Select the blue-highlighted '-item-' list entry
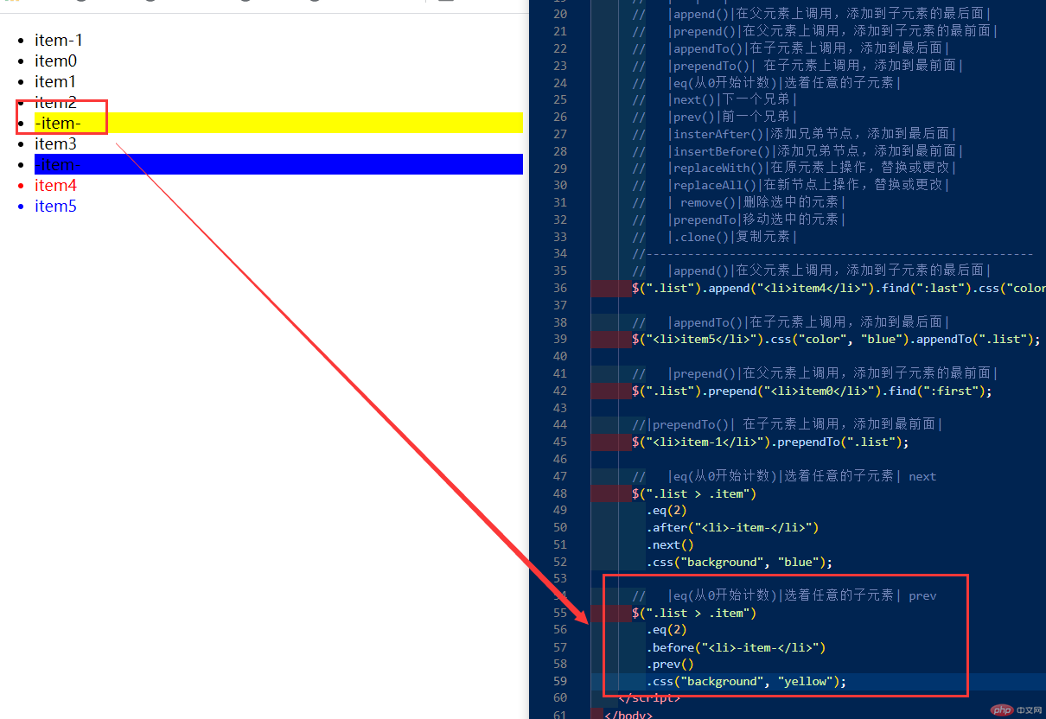Screen dimensions: 1046x719 click(x=278, y=164)
